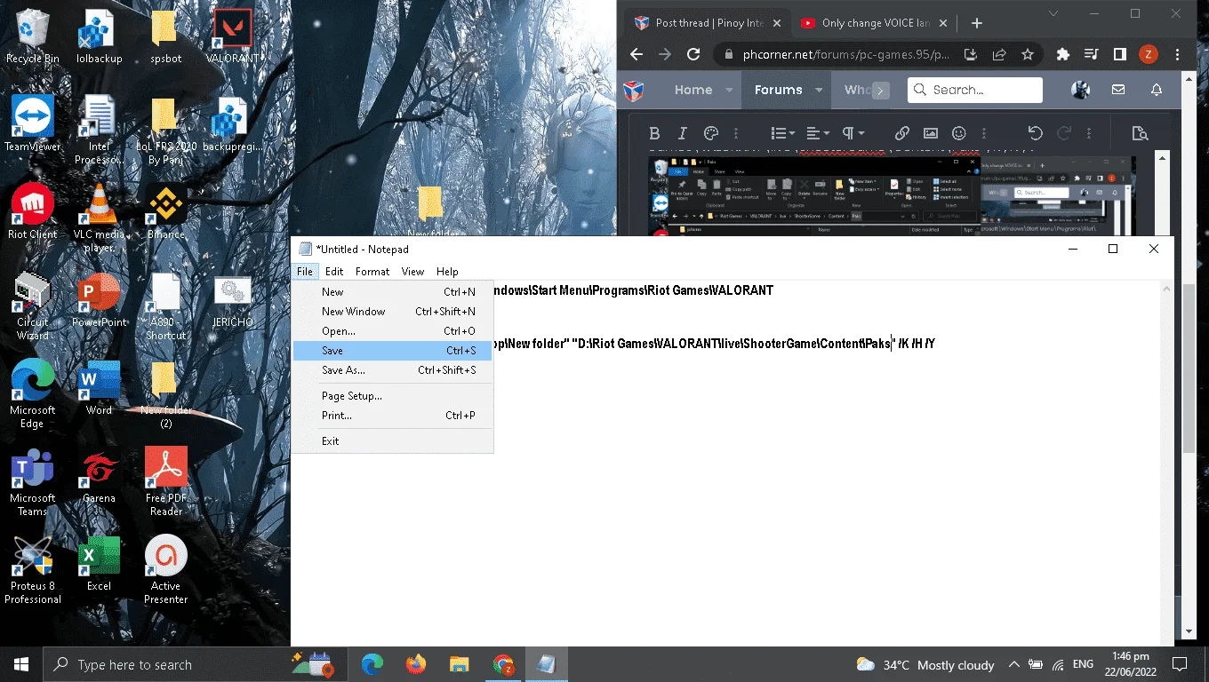Click navigation overflow arrow beside Who
Viewport: 1209px width, 682px height.
(x=880, y=91)
